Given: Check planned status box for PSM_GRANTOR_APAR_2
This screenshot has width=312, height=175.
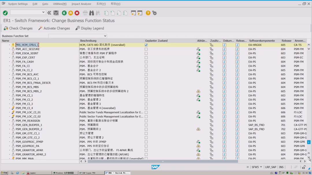Looking at the screenshot, I should pos(146,154).
